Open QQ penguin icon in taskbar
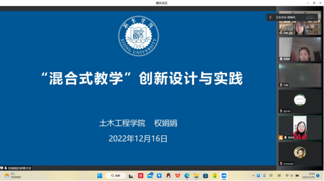Image resolution: width=324 pixels, height=181 pixels. [x=169, y=176]
